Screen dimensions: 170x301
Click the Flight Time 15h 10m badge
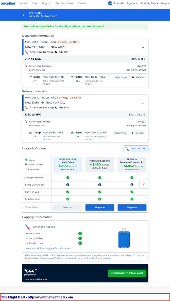pos(129,77)
